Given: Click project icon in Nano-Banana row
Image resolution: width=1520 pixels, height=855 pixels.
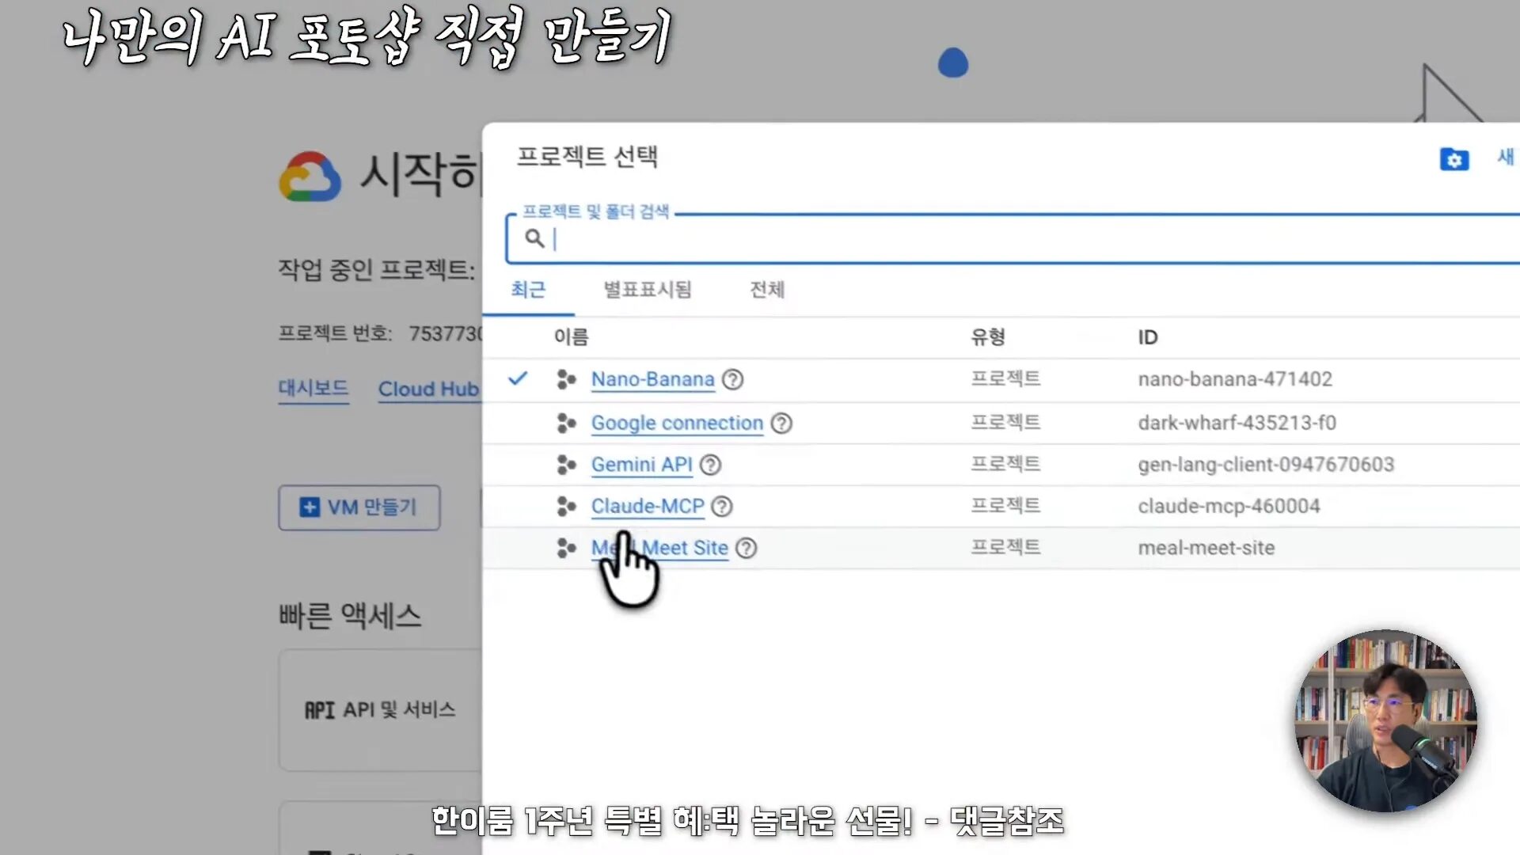Looking at the screenshot, I should click(566, 379).
